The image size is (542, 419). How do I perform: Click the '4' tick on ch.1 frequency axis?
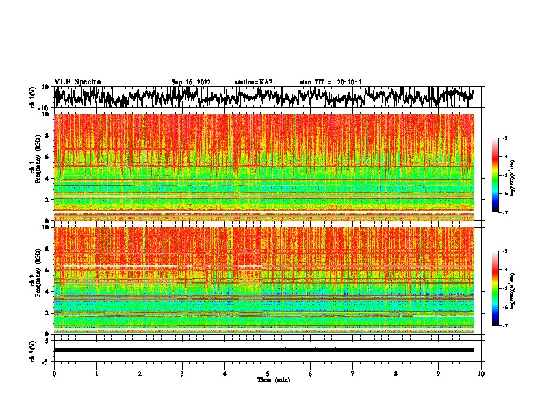(x=47, y=179)
